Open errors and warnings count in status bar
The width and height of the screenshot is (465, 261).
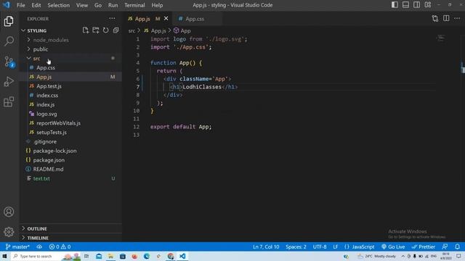(60, 246)
